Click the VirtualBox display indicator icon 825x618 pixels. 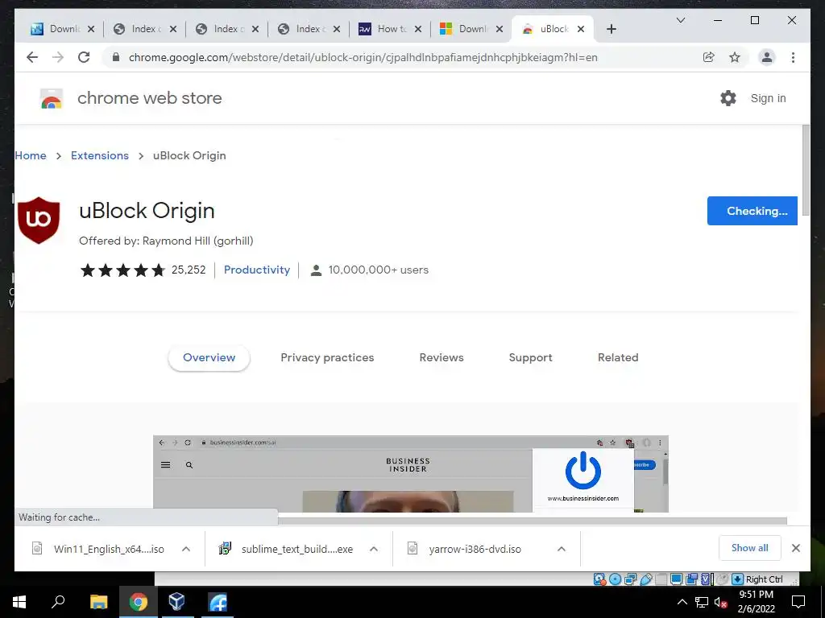676,579
